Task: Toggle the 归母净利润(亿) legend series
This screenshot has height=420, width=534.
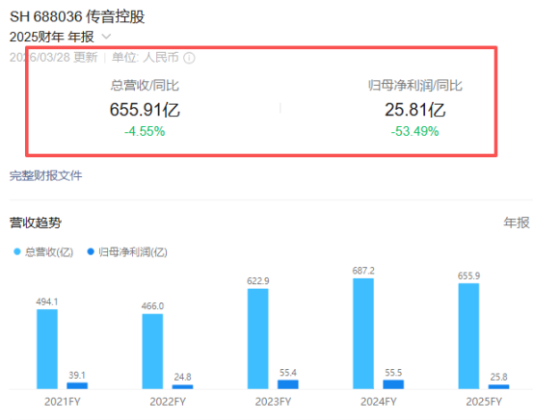Action: point(127,251)
